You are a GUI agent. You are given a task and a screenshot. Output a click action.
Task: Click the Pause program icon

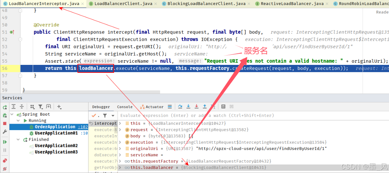coord(5,150)
